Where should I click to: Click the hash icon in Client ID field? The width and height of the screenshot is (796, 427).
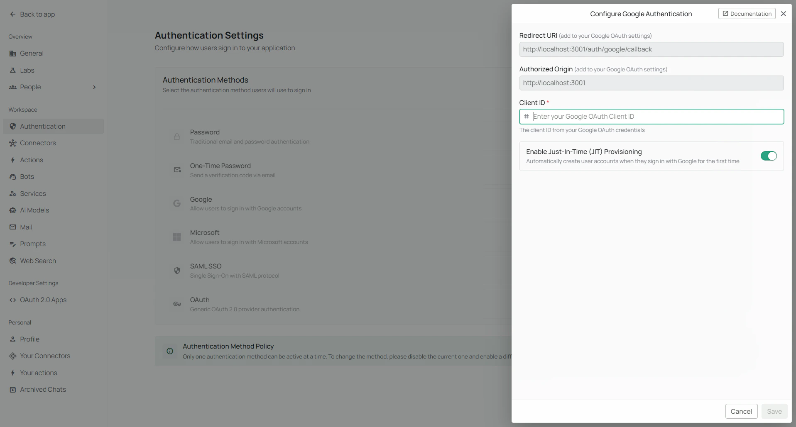[x=527, y=117]
